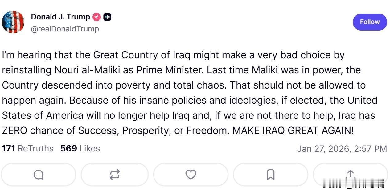Click the phrase "MAKE IRAQ GREAT AGAIN!"
This screenshot has height=194, width=390.
pos(293,130)
